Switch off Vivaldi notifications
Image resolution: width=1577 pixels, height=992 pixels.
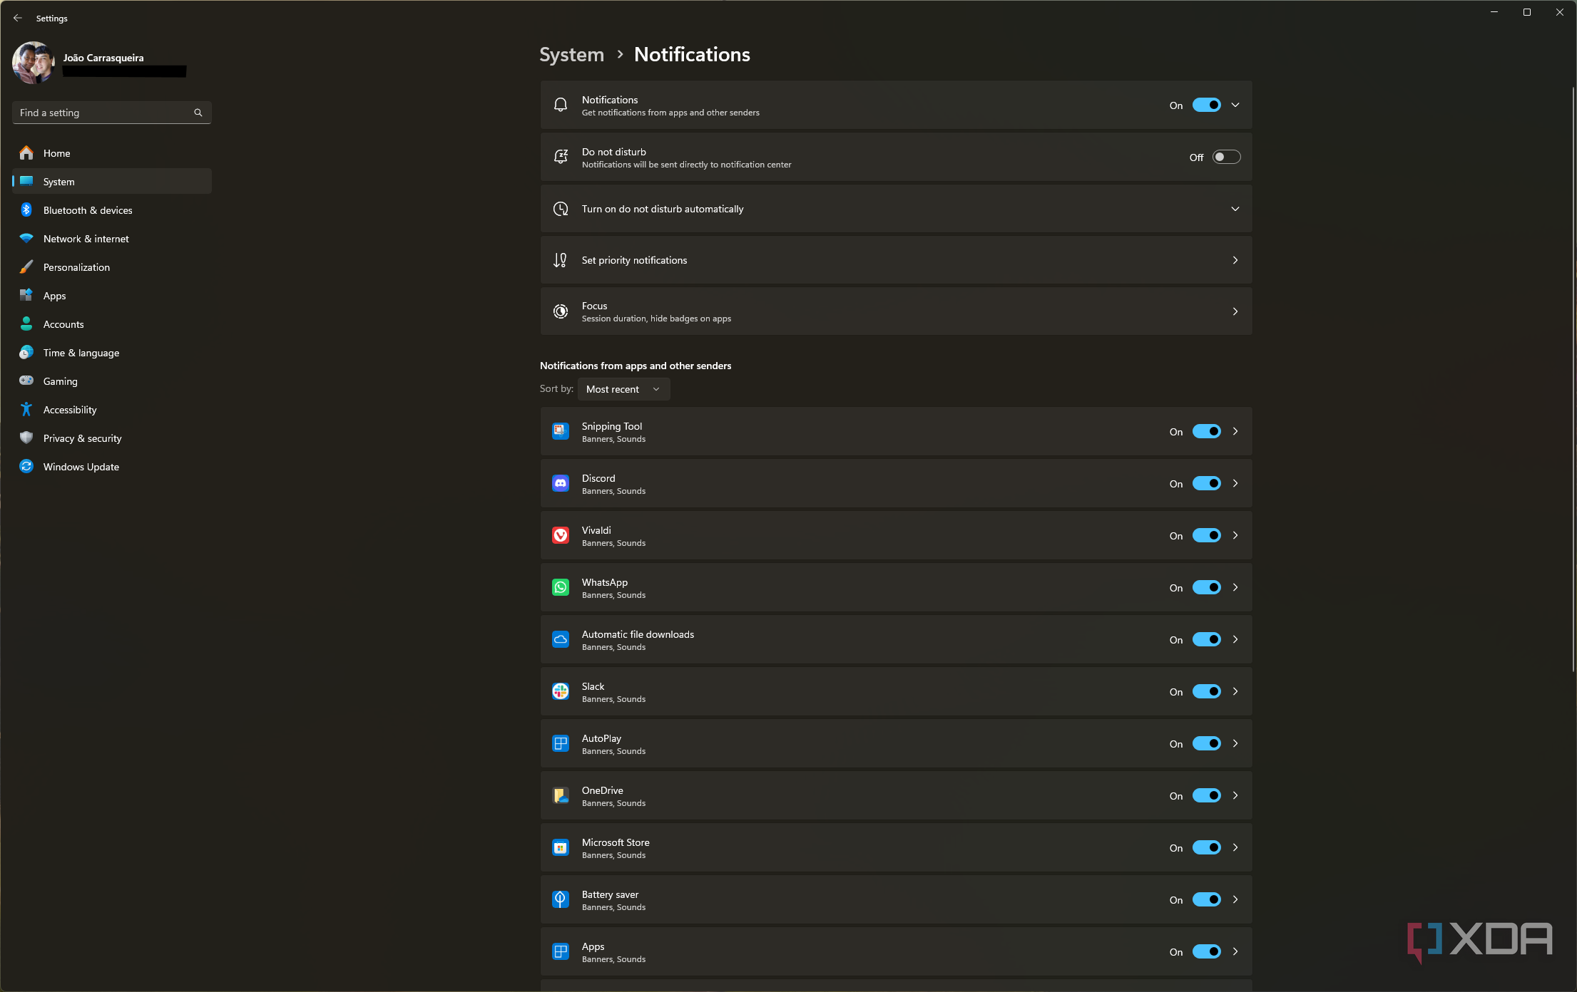coord(1206,535)
